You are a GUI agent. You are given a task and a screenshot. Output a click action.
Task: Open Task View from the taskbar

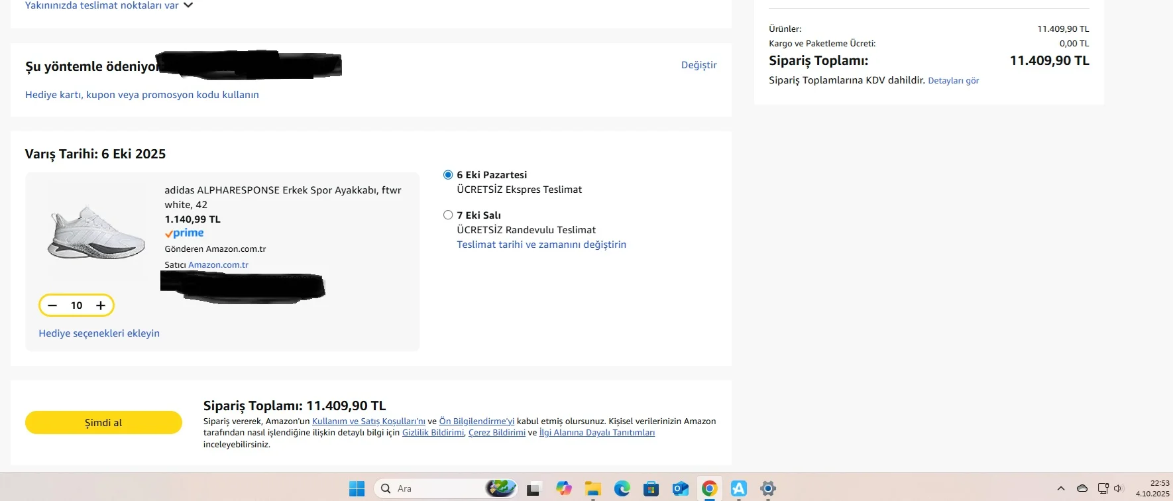[533, 489]
